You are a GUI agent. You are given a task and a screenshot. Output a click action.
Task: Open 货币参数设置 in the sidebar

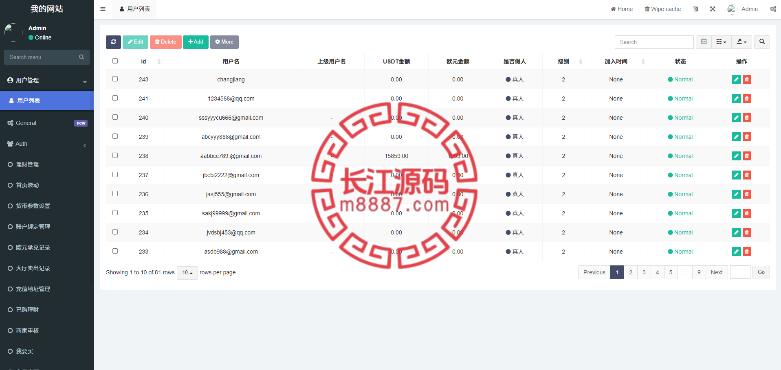(x=47, y=206)
